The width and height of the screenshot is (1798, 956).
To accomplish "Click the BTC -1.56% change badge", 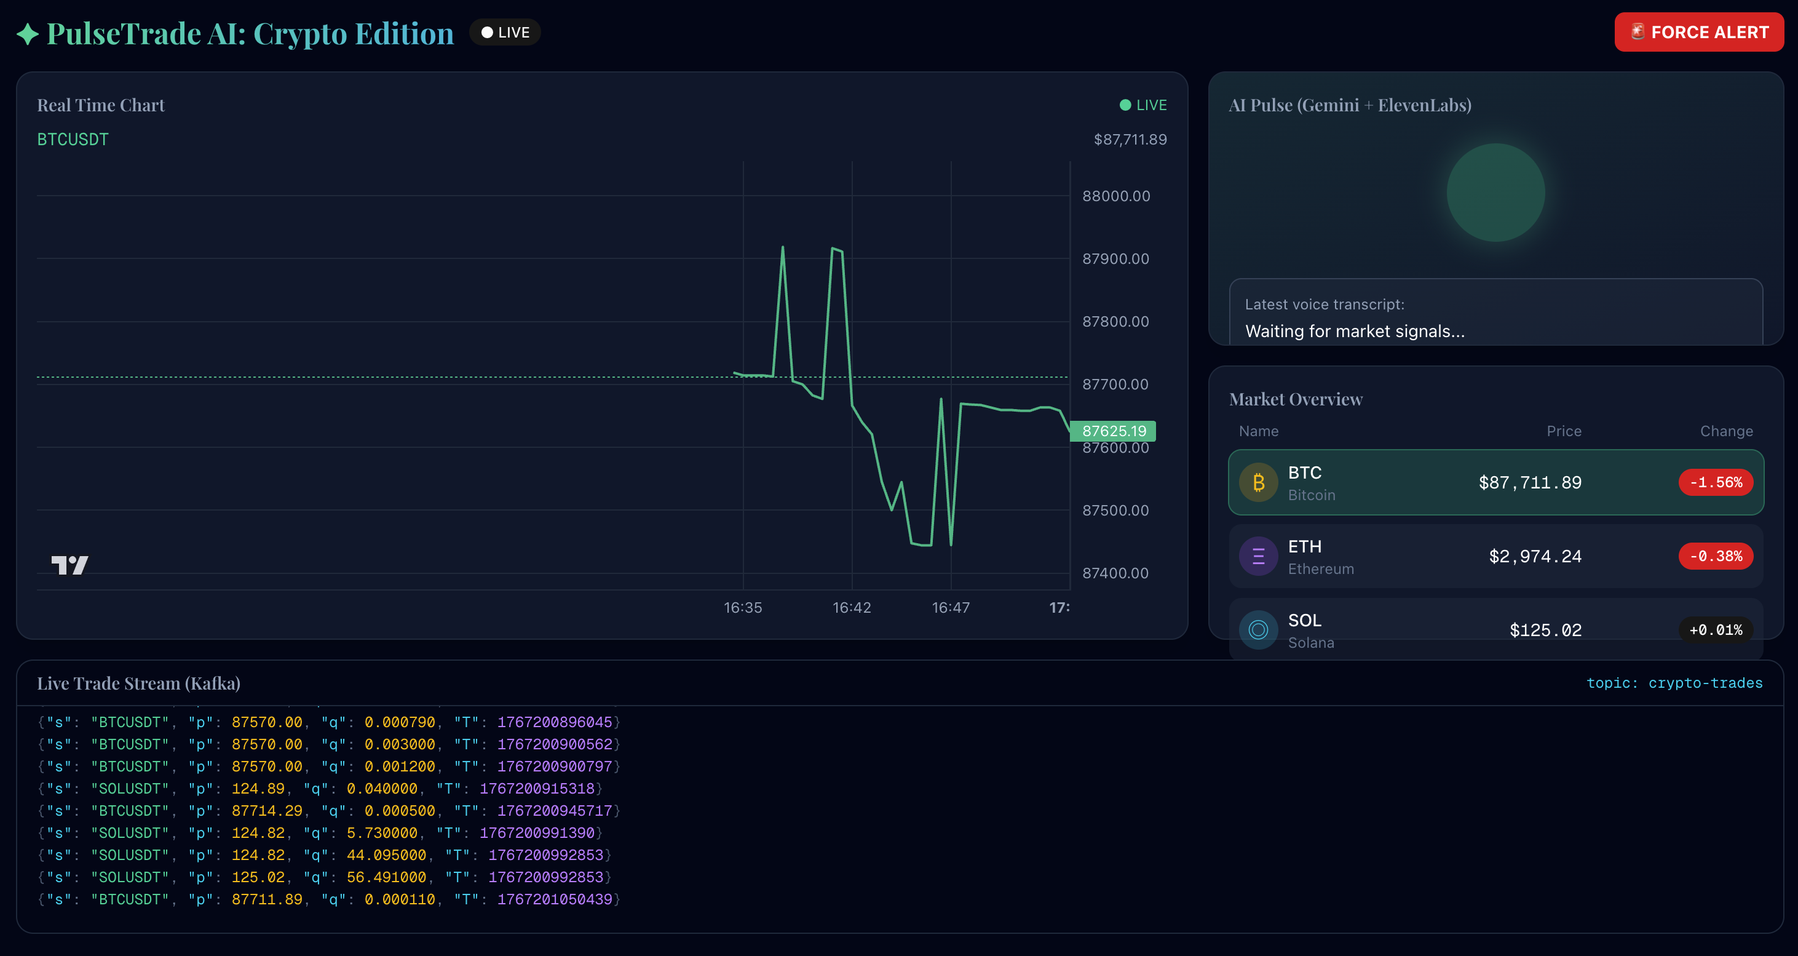I will (1715, 482).
